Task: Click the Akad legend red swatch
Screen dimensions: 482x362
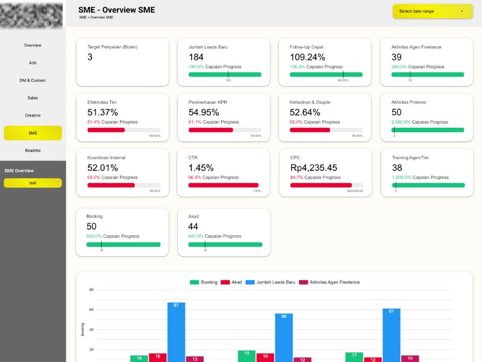Action: 225,282
